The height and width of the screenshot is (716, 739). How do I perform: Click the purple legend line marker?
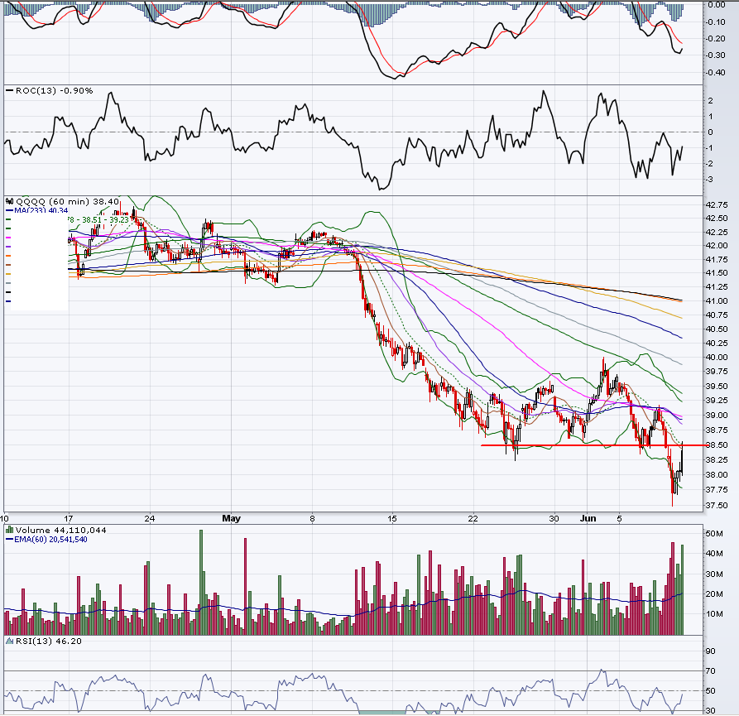(x=8, y=247)
